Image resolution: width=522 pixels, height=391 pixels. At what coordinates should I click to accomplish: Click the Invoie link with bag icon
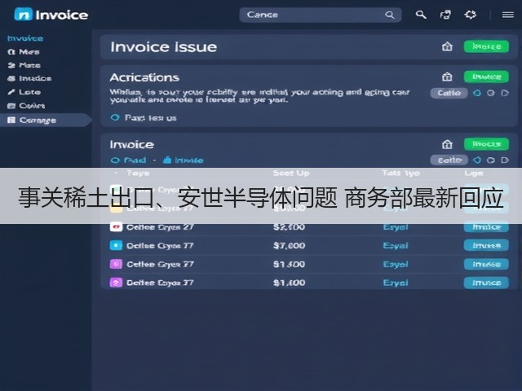tap(183, 160)
